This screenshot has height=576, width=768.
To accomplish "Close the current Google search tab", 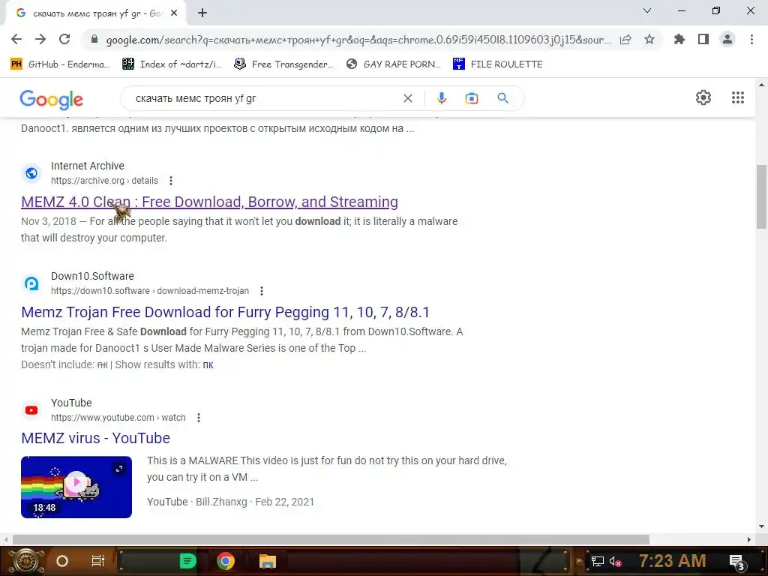I will coord(174,13).
